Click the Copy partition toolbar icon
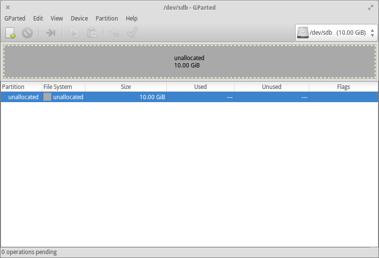The height and width of the screenshot is (258, 379). 75,33
